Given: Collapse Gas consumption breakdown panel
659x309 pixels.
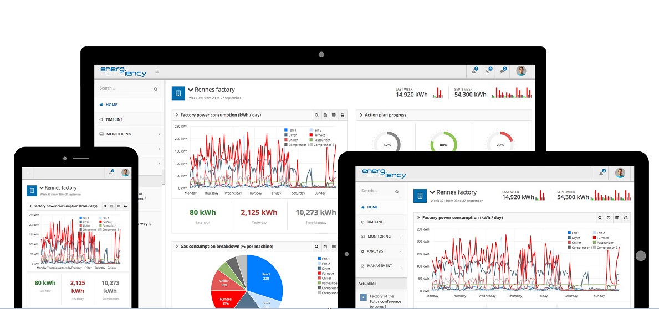Looking at the screenshot, I should 176,246.
